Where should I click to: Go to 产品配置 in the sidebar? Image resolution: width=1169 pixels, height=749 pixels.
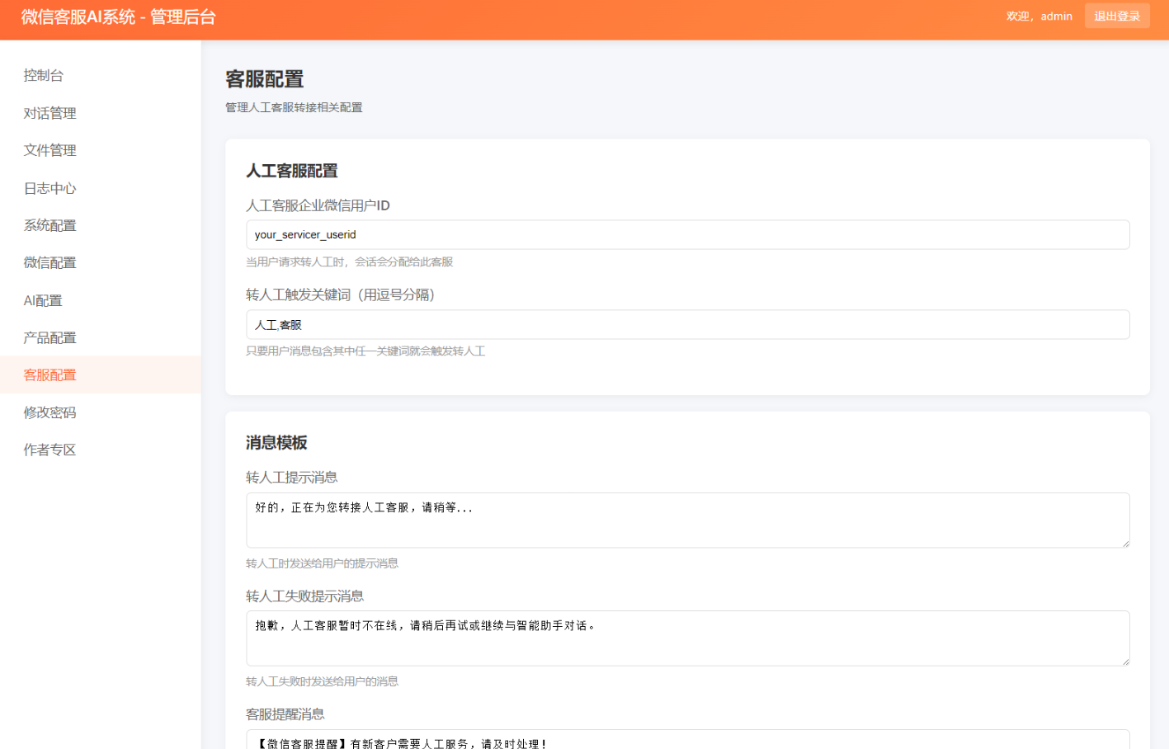point(49,337)
